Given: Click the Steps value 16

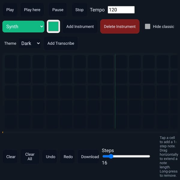Looking at the screenshot, I should (x=104, y=163).
